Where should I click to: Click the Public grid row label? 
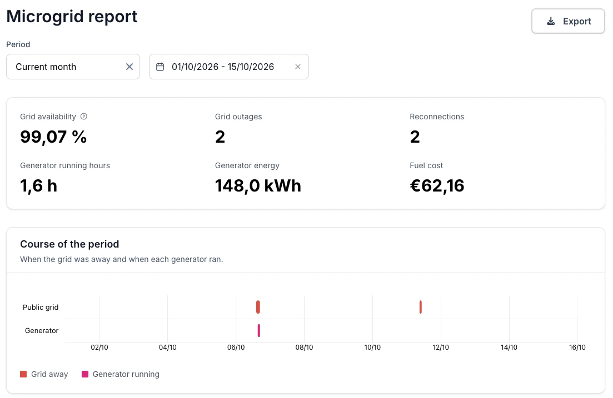tap(41, 307)
